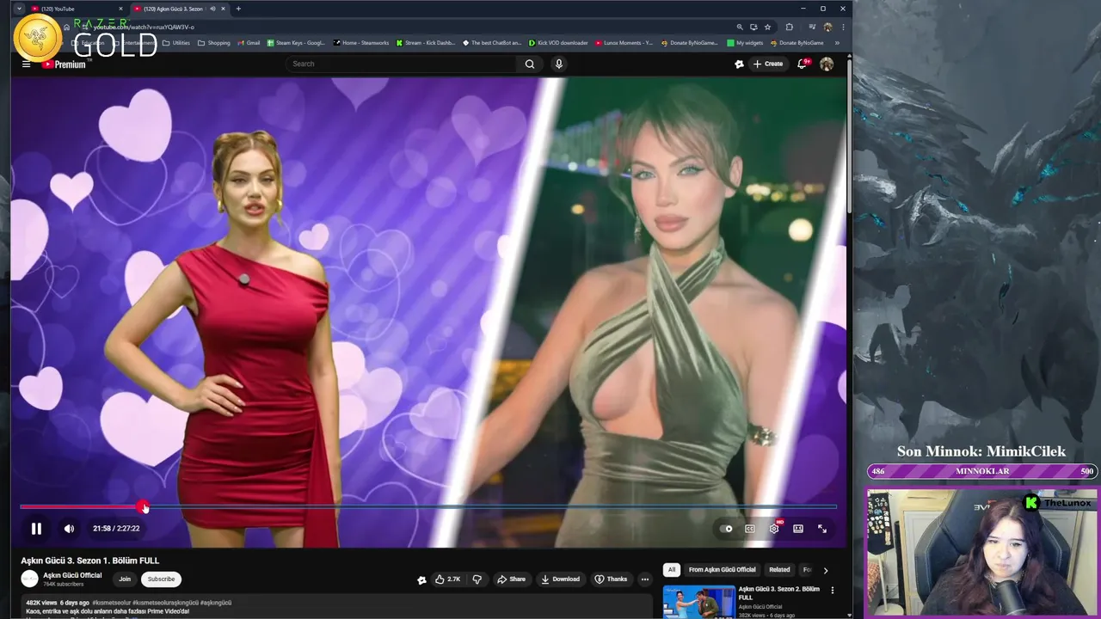Select From Aşkın Gücü Official chip
Image resolution: width=1101 pixels, height=619 pixels.
coord(722,570)
